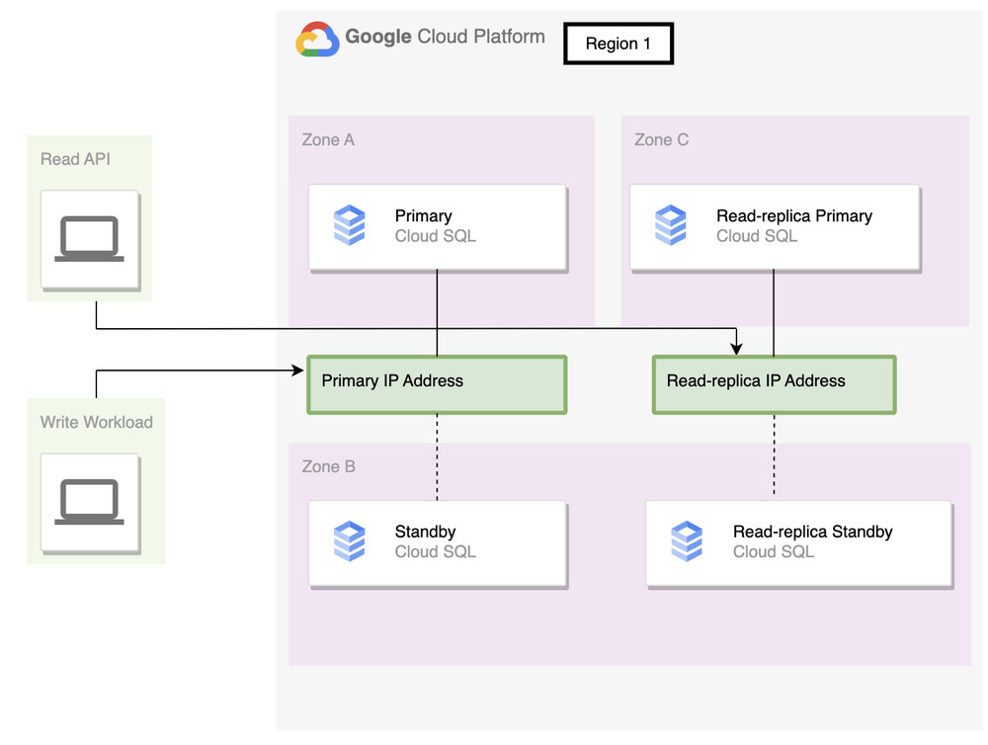Screen dimensions: 988x745
Task: Select the Primary Cloud SQL database icon
Action: 350,225
